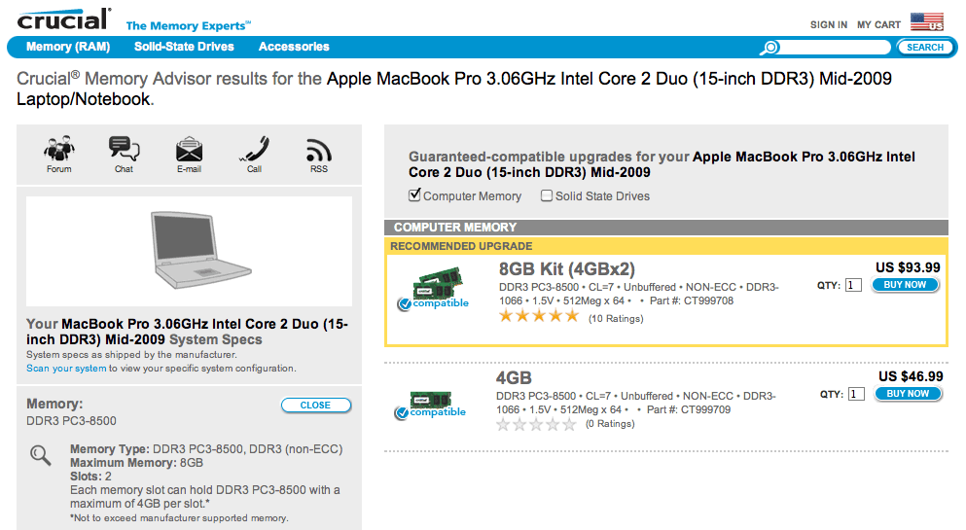This screenshot has height=530, width=966.
Task: Click the 4GB memory module image
Action: tap(431, 399)
